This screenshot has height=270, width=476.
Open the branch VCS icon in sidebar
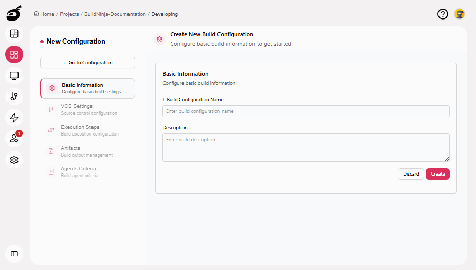click(14, 97)
